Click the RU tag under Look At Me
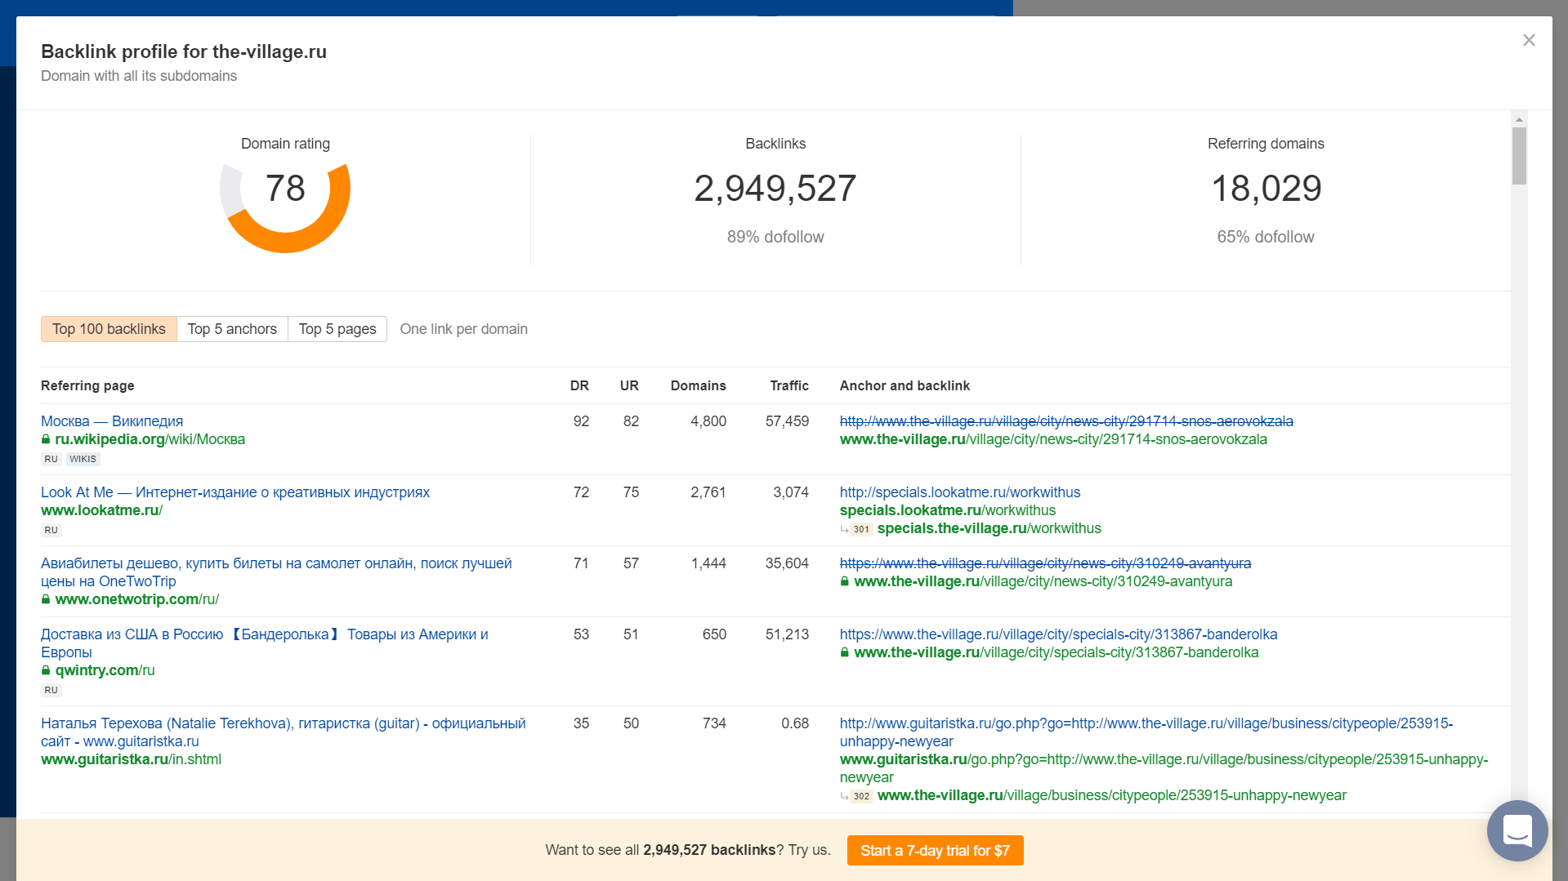This screenshot has width=1568, height=881. coord(51,530)
